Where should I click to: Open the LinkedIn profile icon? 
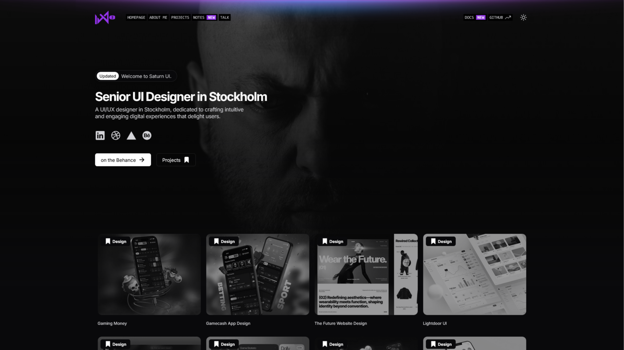point(100,136)
